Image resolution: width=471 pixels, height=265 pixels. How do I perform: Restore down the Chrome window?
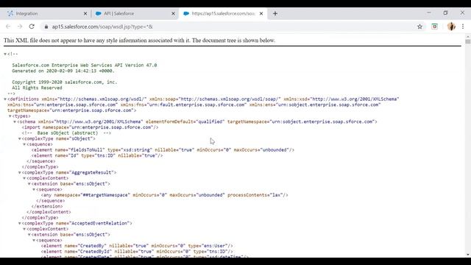pyautogui.click(x=445, y=13)
